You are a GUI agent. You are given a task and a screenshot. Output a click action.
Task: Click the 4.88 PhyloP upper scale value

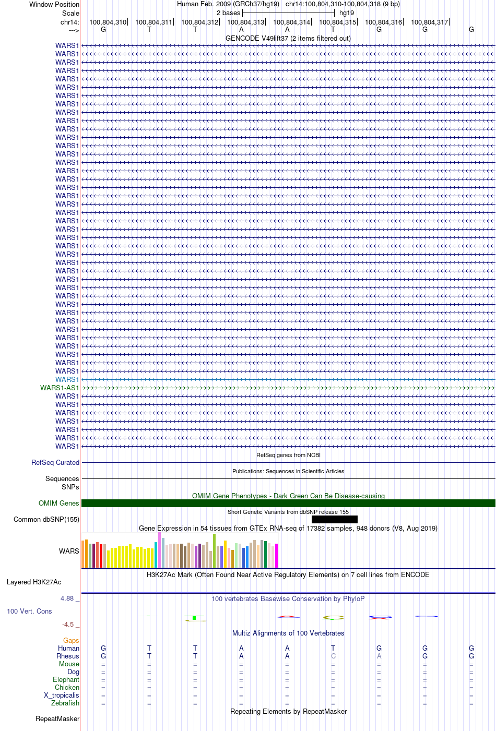69,598
